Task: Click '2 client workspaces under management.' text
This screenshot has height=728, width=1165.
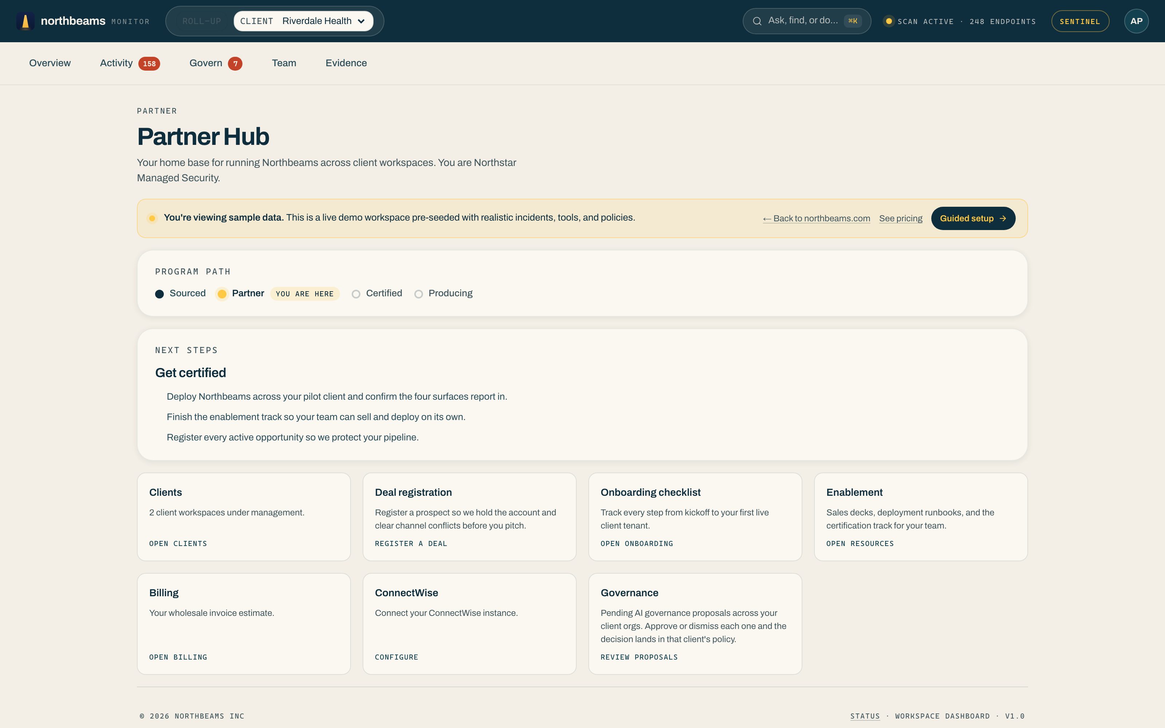Action: pyautogui.click(x=227, y=512)
